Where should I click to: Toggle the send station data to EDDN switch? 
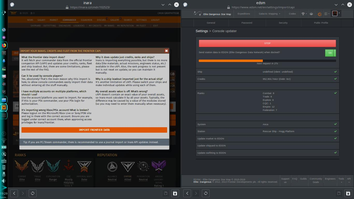point(330,53)
